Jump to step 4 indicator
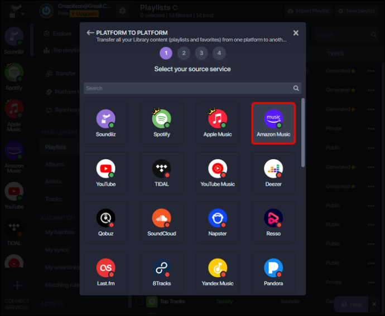The image size is (385, 316). [219, 53]
